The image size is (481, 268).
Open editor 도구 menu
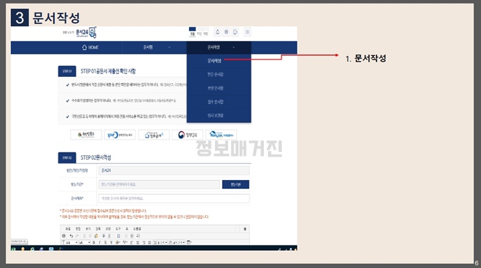tap(118, 229)
